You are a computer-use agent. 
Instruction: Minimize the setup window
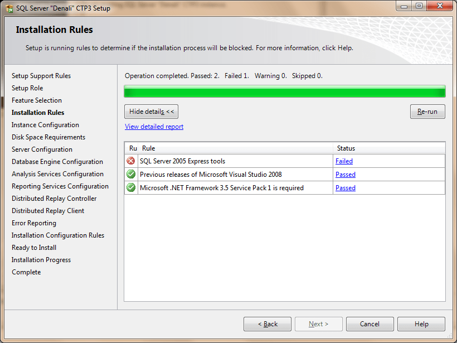point(403,6)
